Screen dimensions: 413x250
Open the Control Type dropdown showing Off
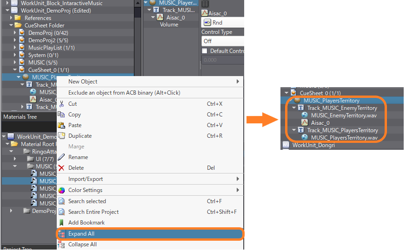[x=223, y=41]
